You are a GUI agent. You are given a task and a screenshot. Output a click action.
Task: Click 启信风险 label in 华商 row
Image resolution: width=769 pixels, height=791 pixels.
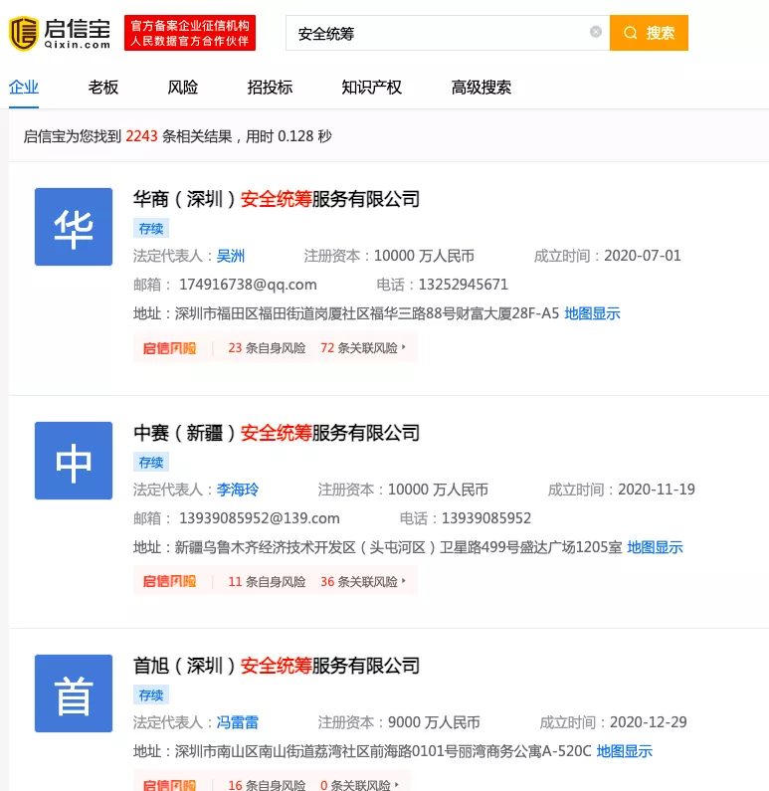click(x=169, y=348)
